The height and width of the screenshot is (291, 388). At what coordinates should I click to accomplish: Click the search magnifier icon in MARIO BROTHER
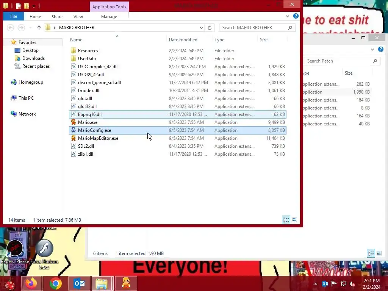click(x=290, y=28)
